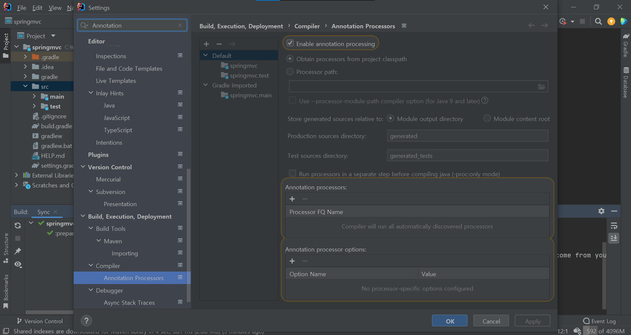Check Run processors in separate step
The width and height of the screenshot is (631, 335).
[x=292, y=173]
